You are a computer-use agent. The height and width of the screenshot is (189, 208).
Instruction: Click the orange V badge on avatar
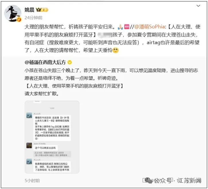[x=19, y=20]
